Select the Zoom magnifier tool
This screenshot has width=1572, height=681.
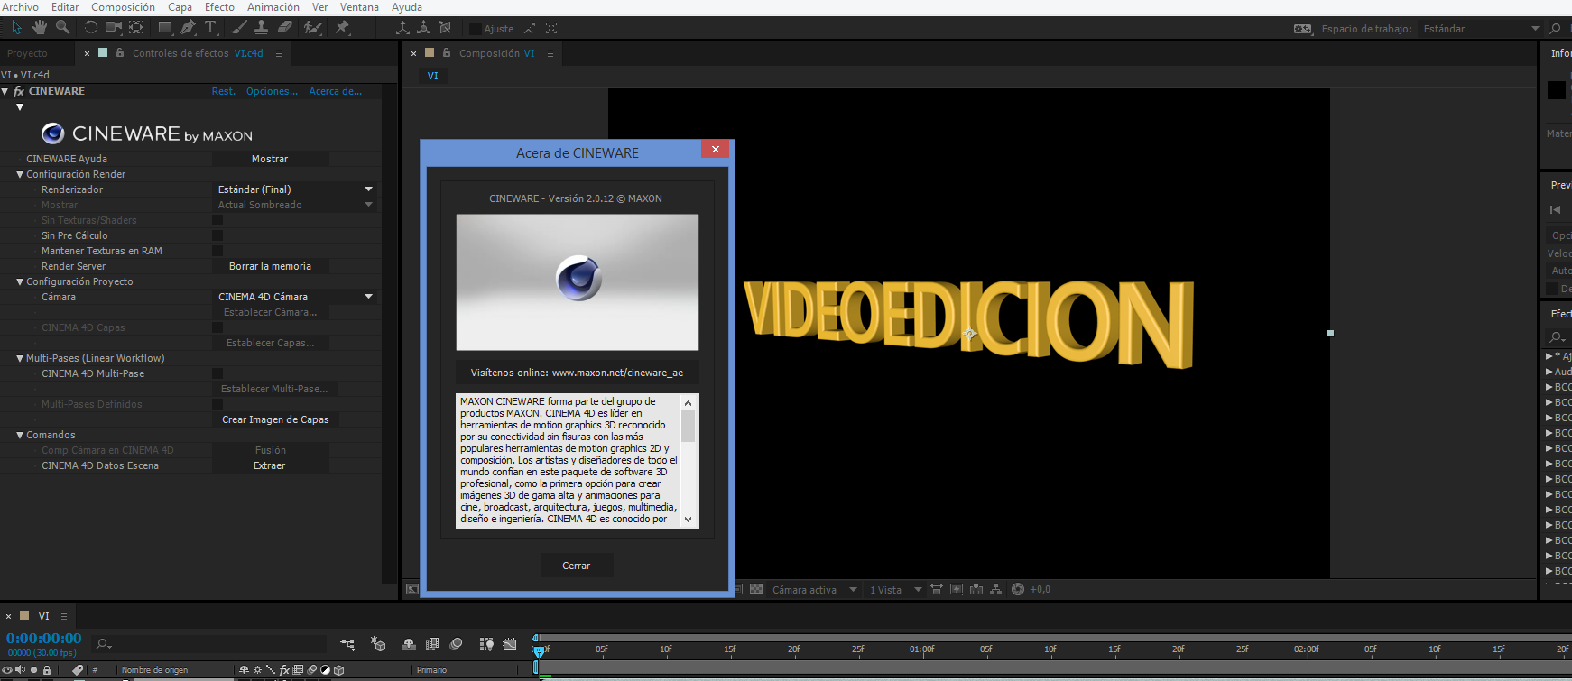point(62,28)
